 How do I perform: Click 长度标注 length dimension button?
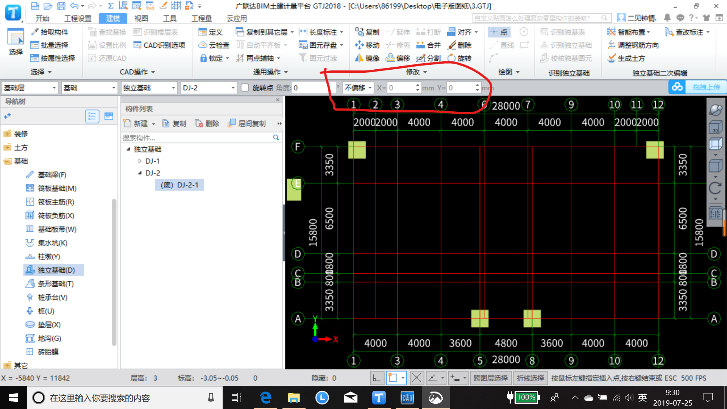[x=321, y=32]
